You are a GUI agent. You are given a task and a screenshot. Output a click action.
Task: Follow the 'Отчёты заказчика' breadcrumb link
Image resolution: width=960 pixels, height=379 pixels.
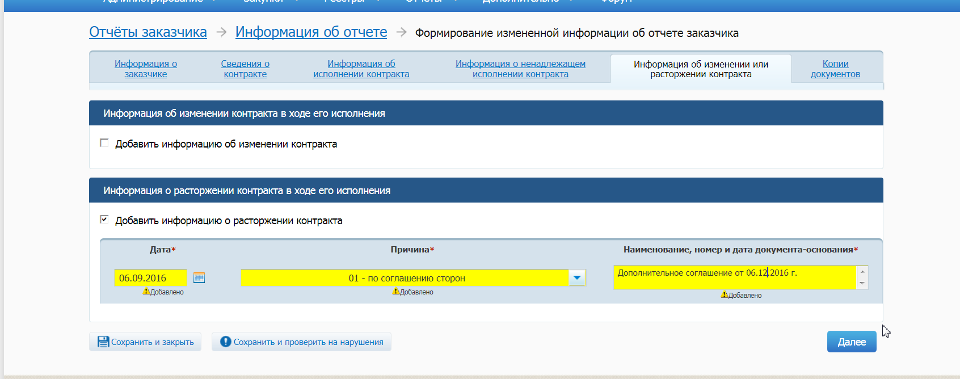coord(148,32)
